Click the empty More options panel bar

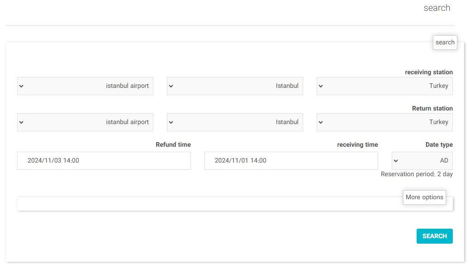click(208, 204)
